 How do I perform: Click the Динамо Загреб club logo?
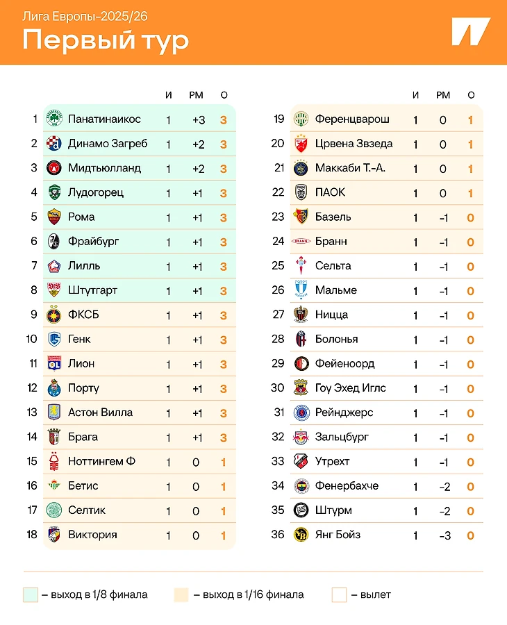point(54,144)
